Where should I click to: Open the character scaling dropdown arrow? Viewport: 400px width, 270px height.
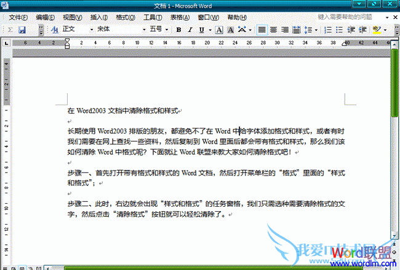(x=250, y=30)
